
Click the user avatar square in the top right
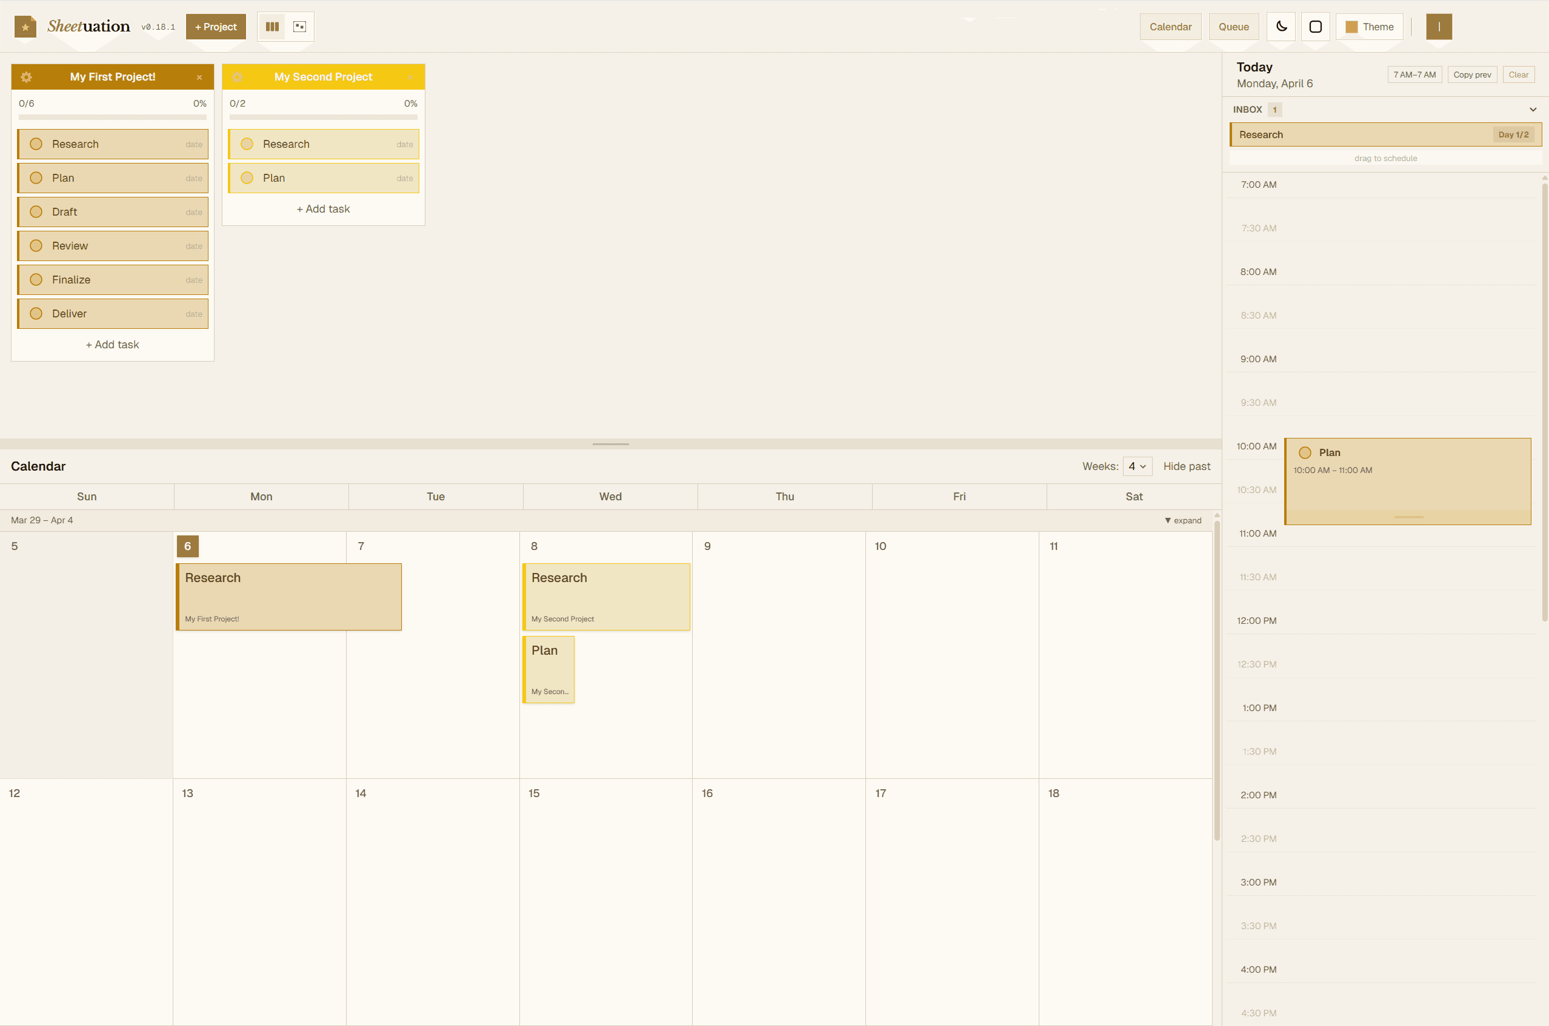pyautogui.click(x=1438, y=26)
